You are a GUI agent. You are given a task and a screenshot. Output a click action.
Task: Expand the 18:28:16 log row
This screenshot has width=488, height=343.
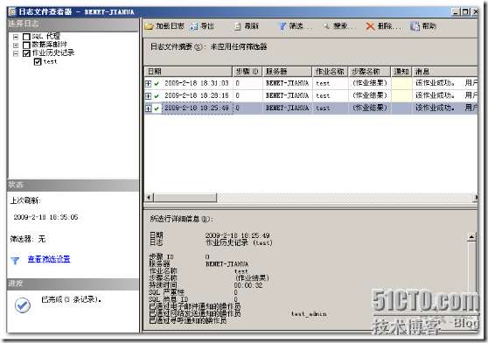149,96
